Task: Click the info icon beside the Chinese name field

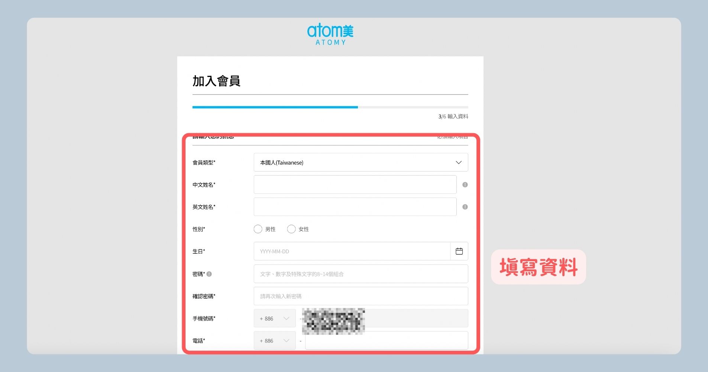Action: tap(465, 185)
